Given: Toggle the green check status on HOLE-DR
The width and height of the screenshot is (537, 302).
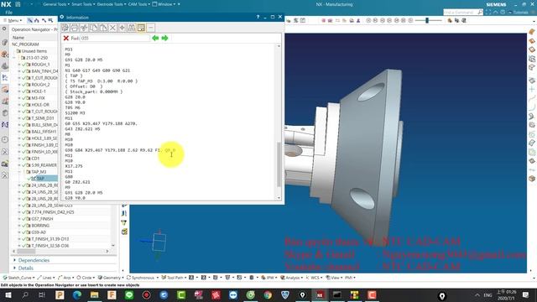Looking at the screenshot, I should 24,105.
